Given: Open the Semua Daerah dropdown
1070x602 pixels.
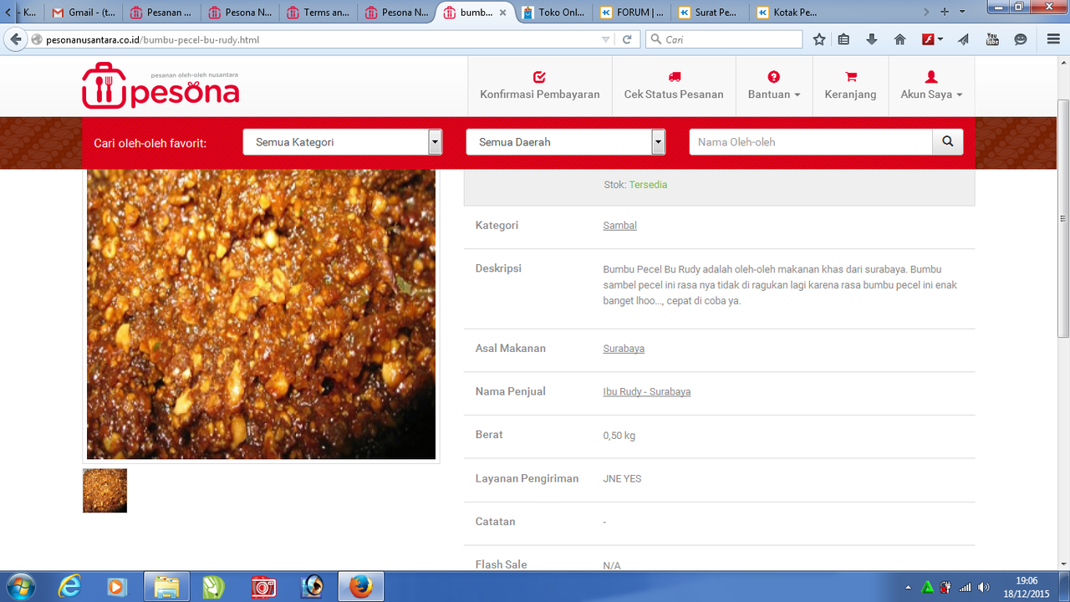Looking at the screenshot, I should pos(566,142).
